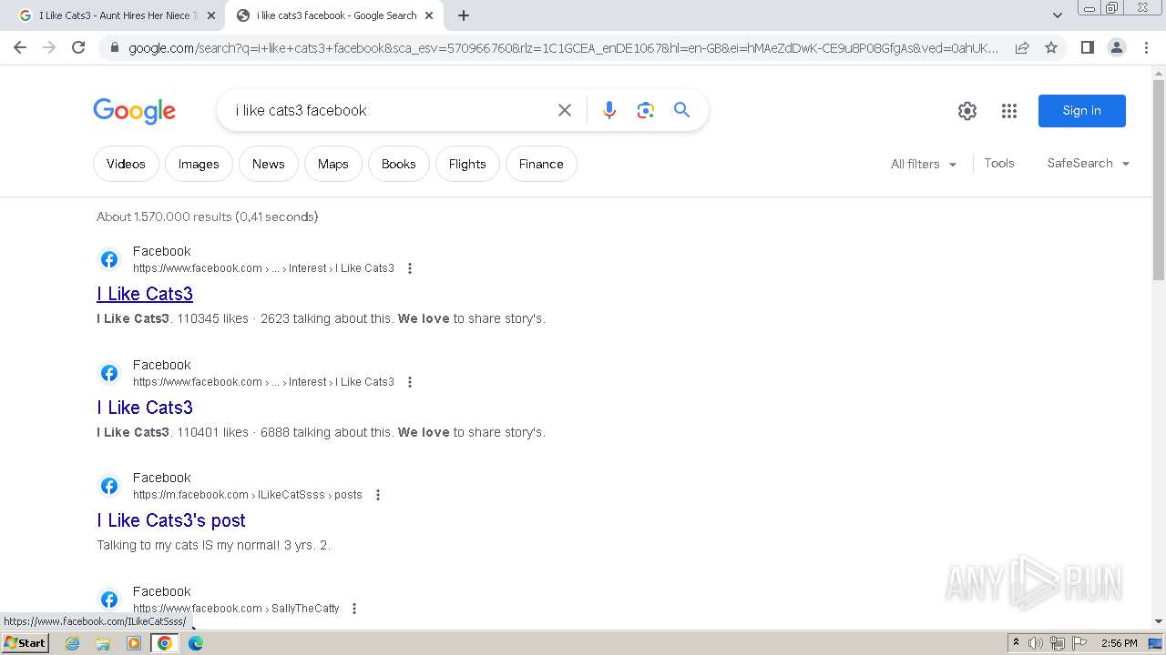The image size is (1166, 655).
Task: Open the Chrome profile avatar icon
Action: pyautogui.click(x=1116, y=47)
